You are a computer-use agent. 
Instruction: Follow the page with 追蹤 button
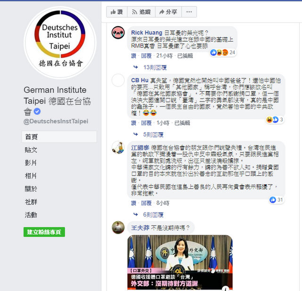141,12
